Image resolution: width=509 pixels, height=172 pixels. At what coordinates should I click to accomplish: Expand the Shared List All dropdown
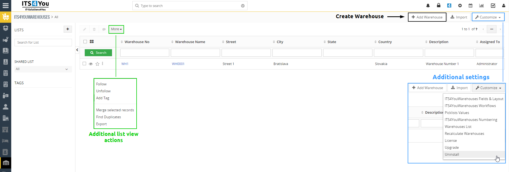coord(43,69)
